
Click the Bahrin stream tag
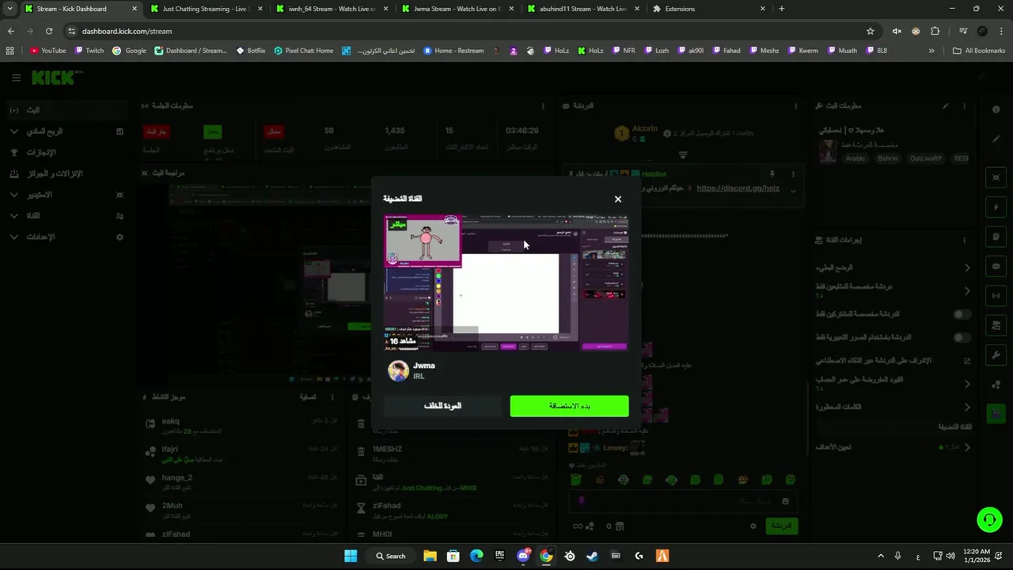point(887,158)
